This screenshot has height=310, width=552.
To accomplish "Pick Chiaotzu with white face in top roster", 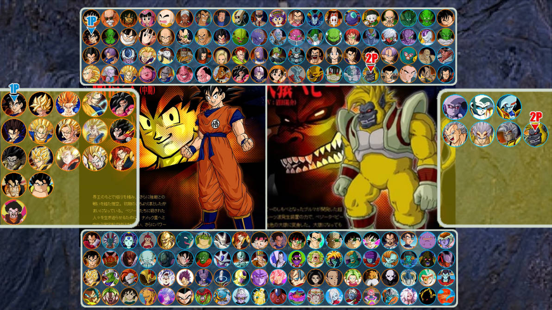I will tap(371, 19).
